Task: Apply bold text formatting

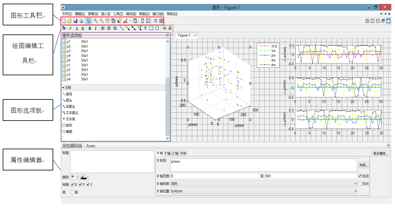Action: point(90,28)
